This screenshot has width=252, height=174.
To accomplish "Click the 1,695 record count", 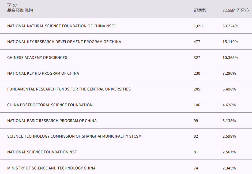I will 198,26.
